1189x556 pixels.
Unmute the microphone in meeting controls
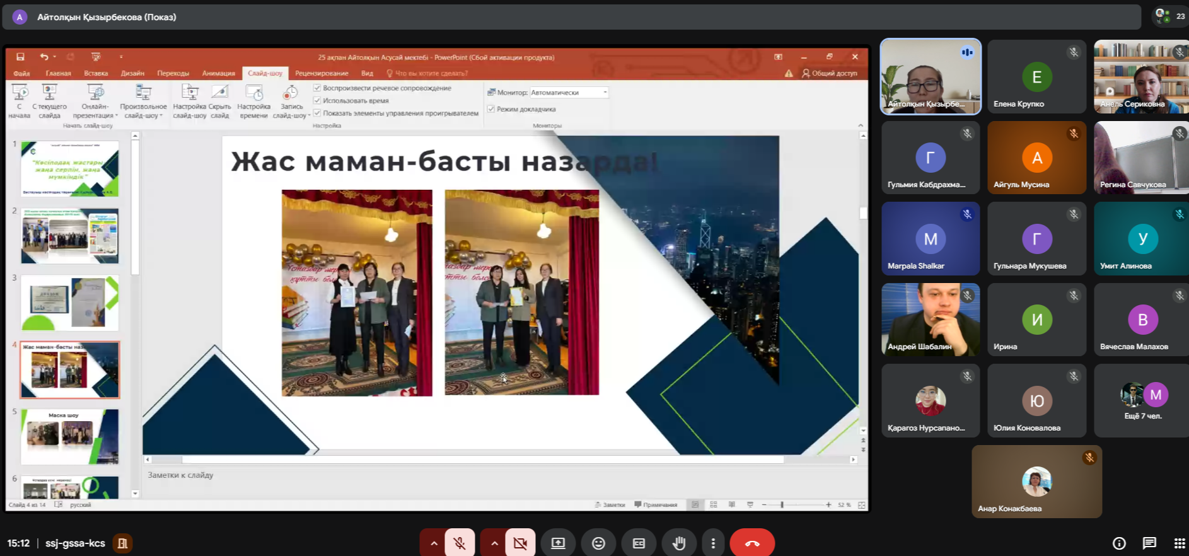point(460,543)
